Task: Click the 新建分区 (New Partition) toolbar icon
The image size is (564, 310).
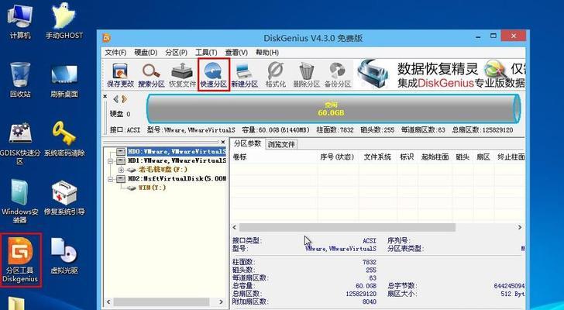Action: pos(245,74)
